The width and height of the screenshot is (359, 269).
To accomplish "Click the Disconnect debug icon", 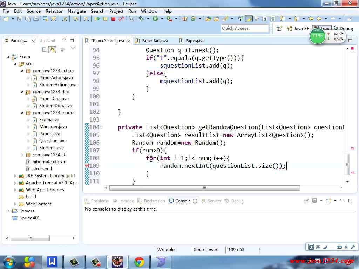I will coord(121,19).
